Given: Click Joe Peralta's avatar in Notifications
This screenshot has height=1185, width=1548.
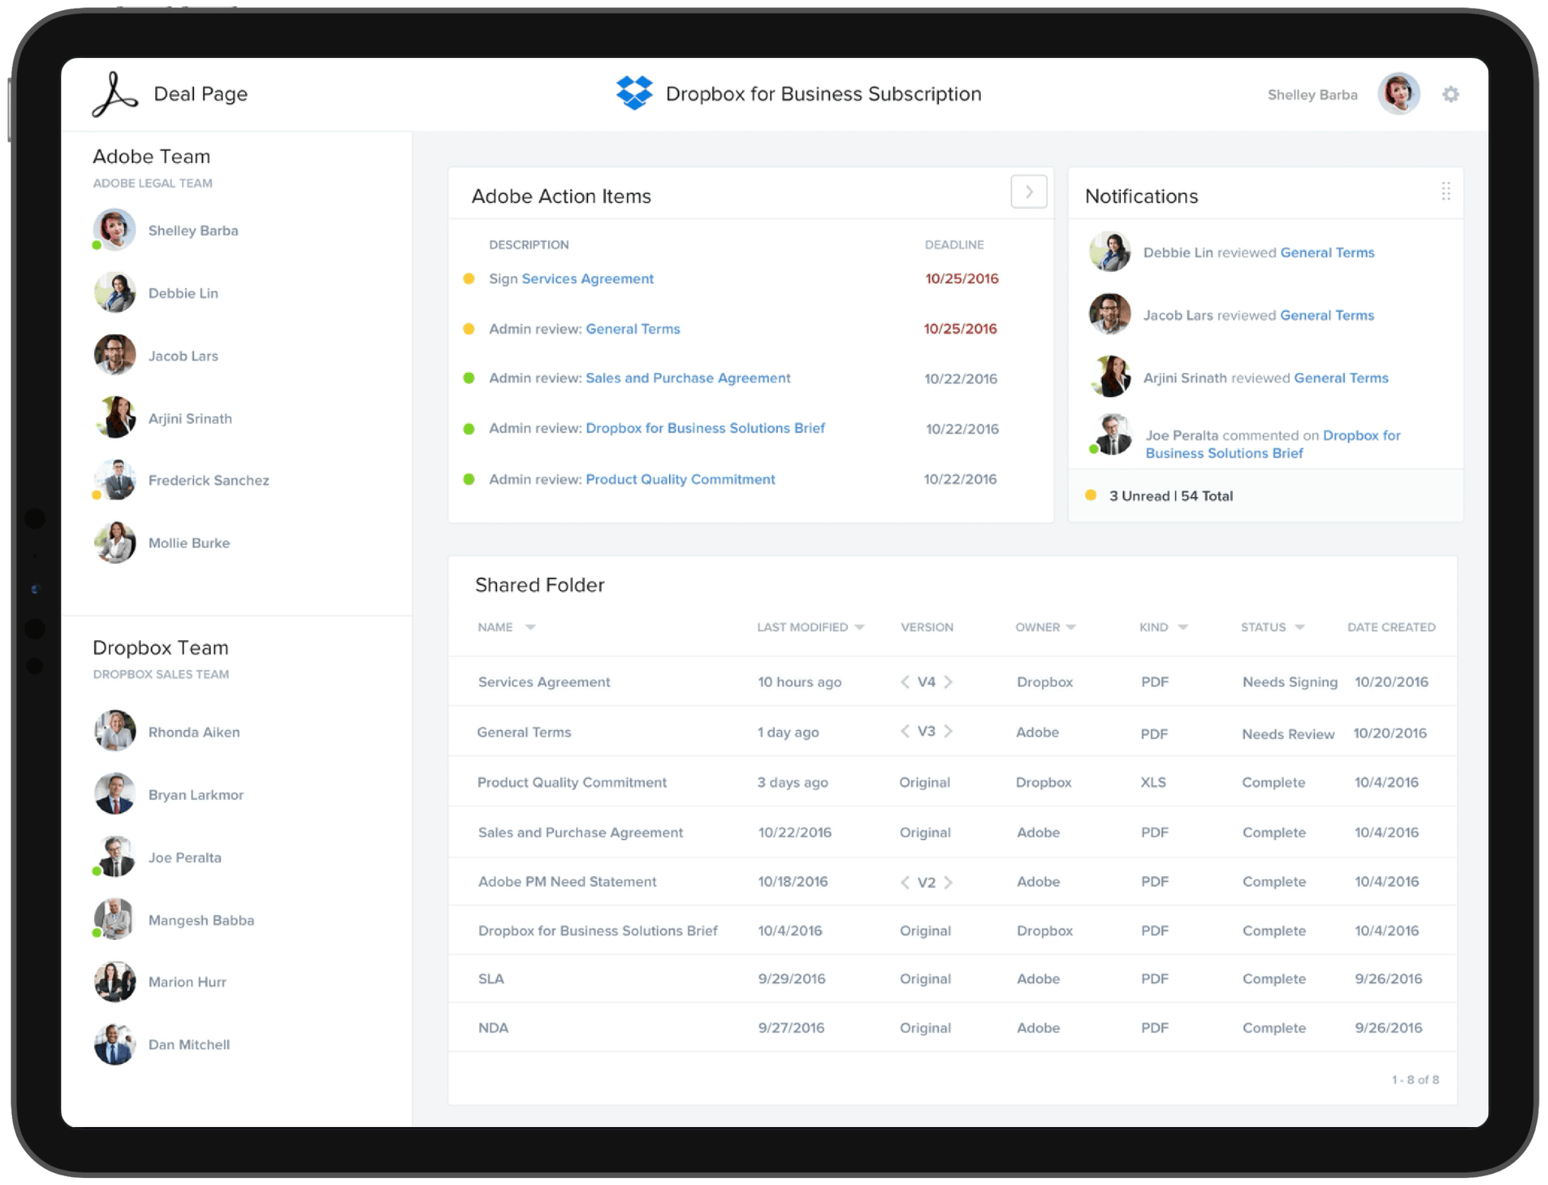Looking at the screenshot, I should coord(1111,435).
